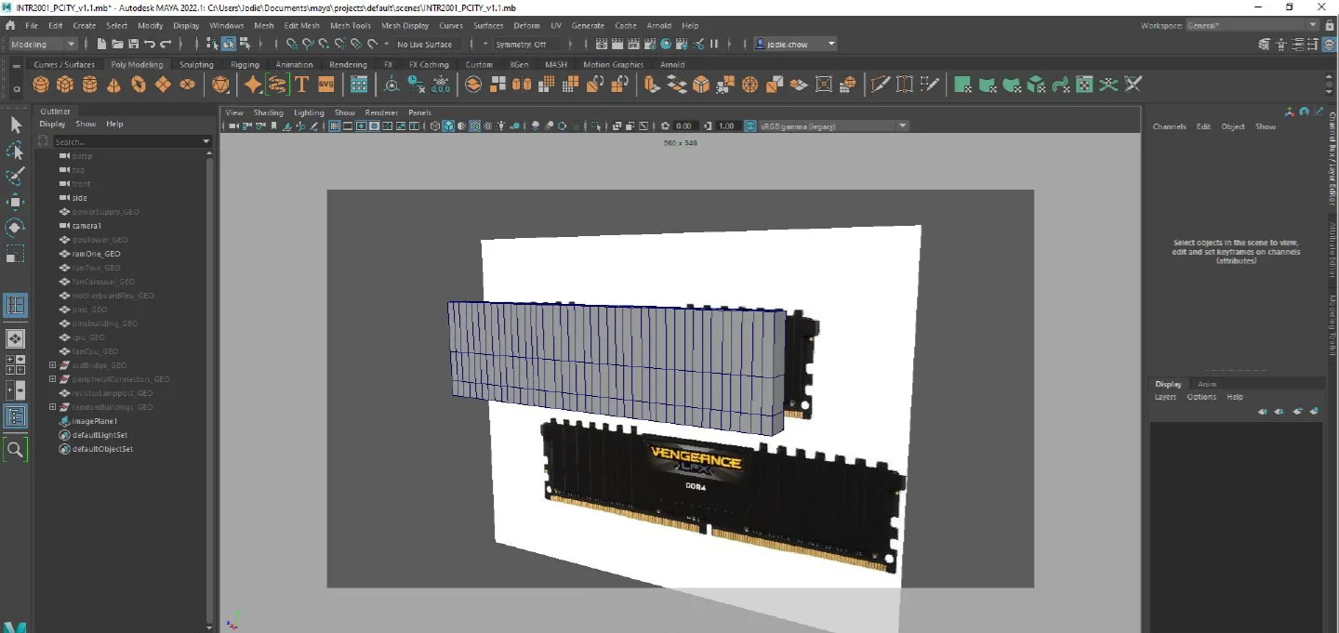Open the Workspace General dropdown
This screenshot has height=633, width=1339.
pos(1252,25)
